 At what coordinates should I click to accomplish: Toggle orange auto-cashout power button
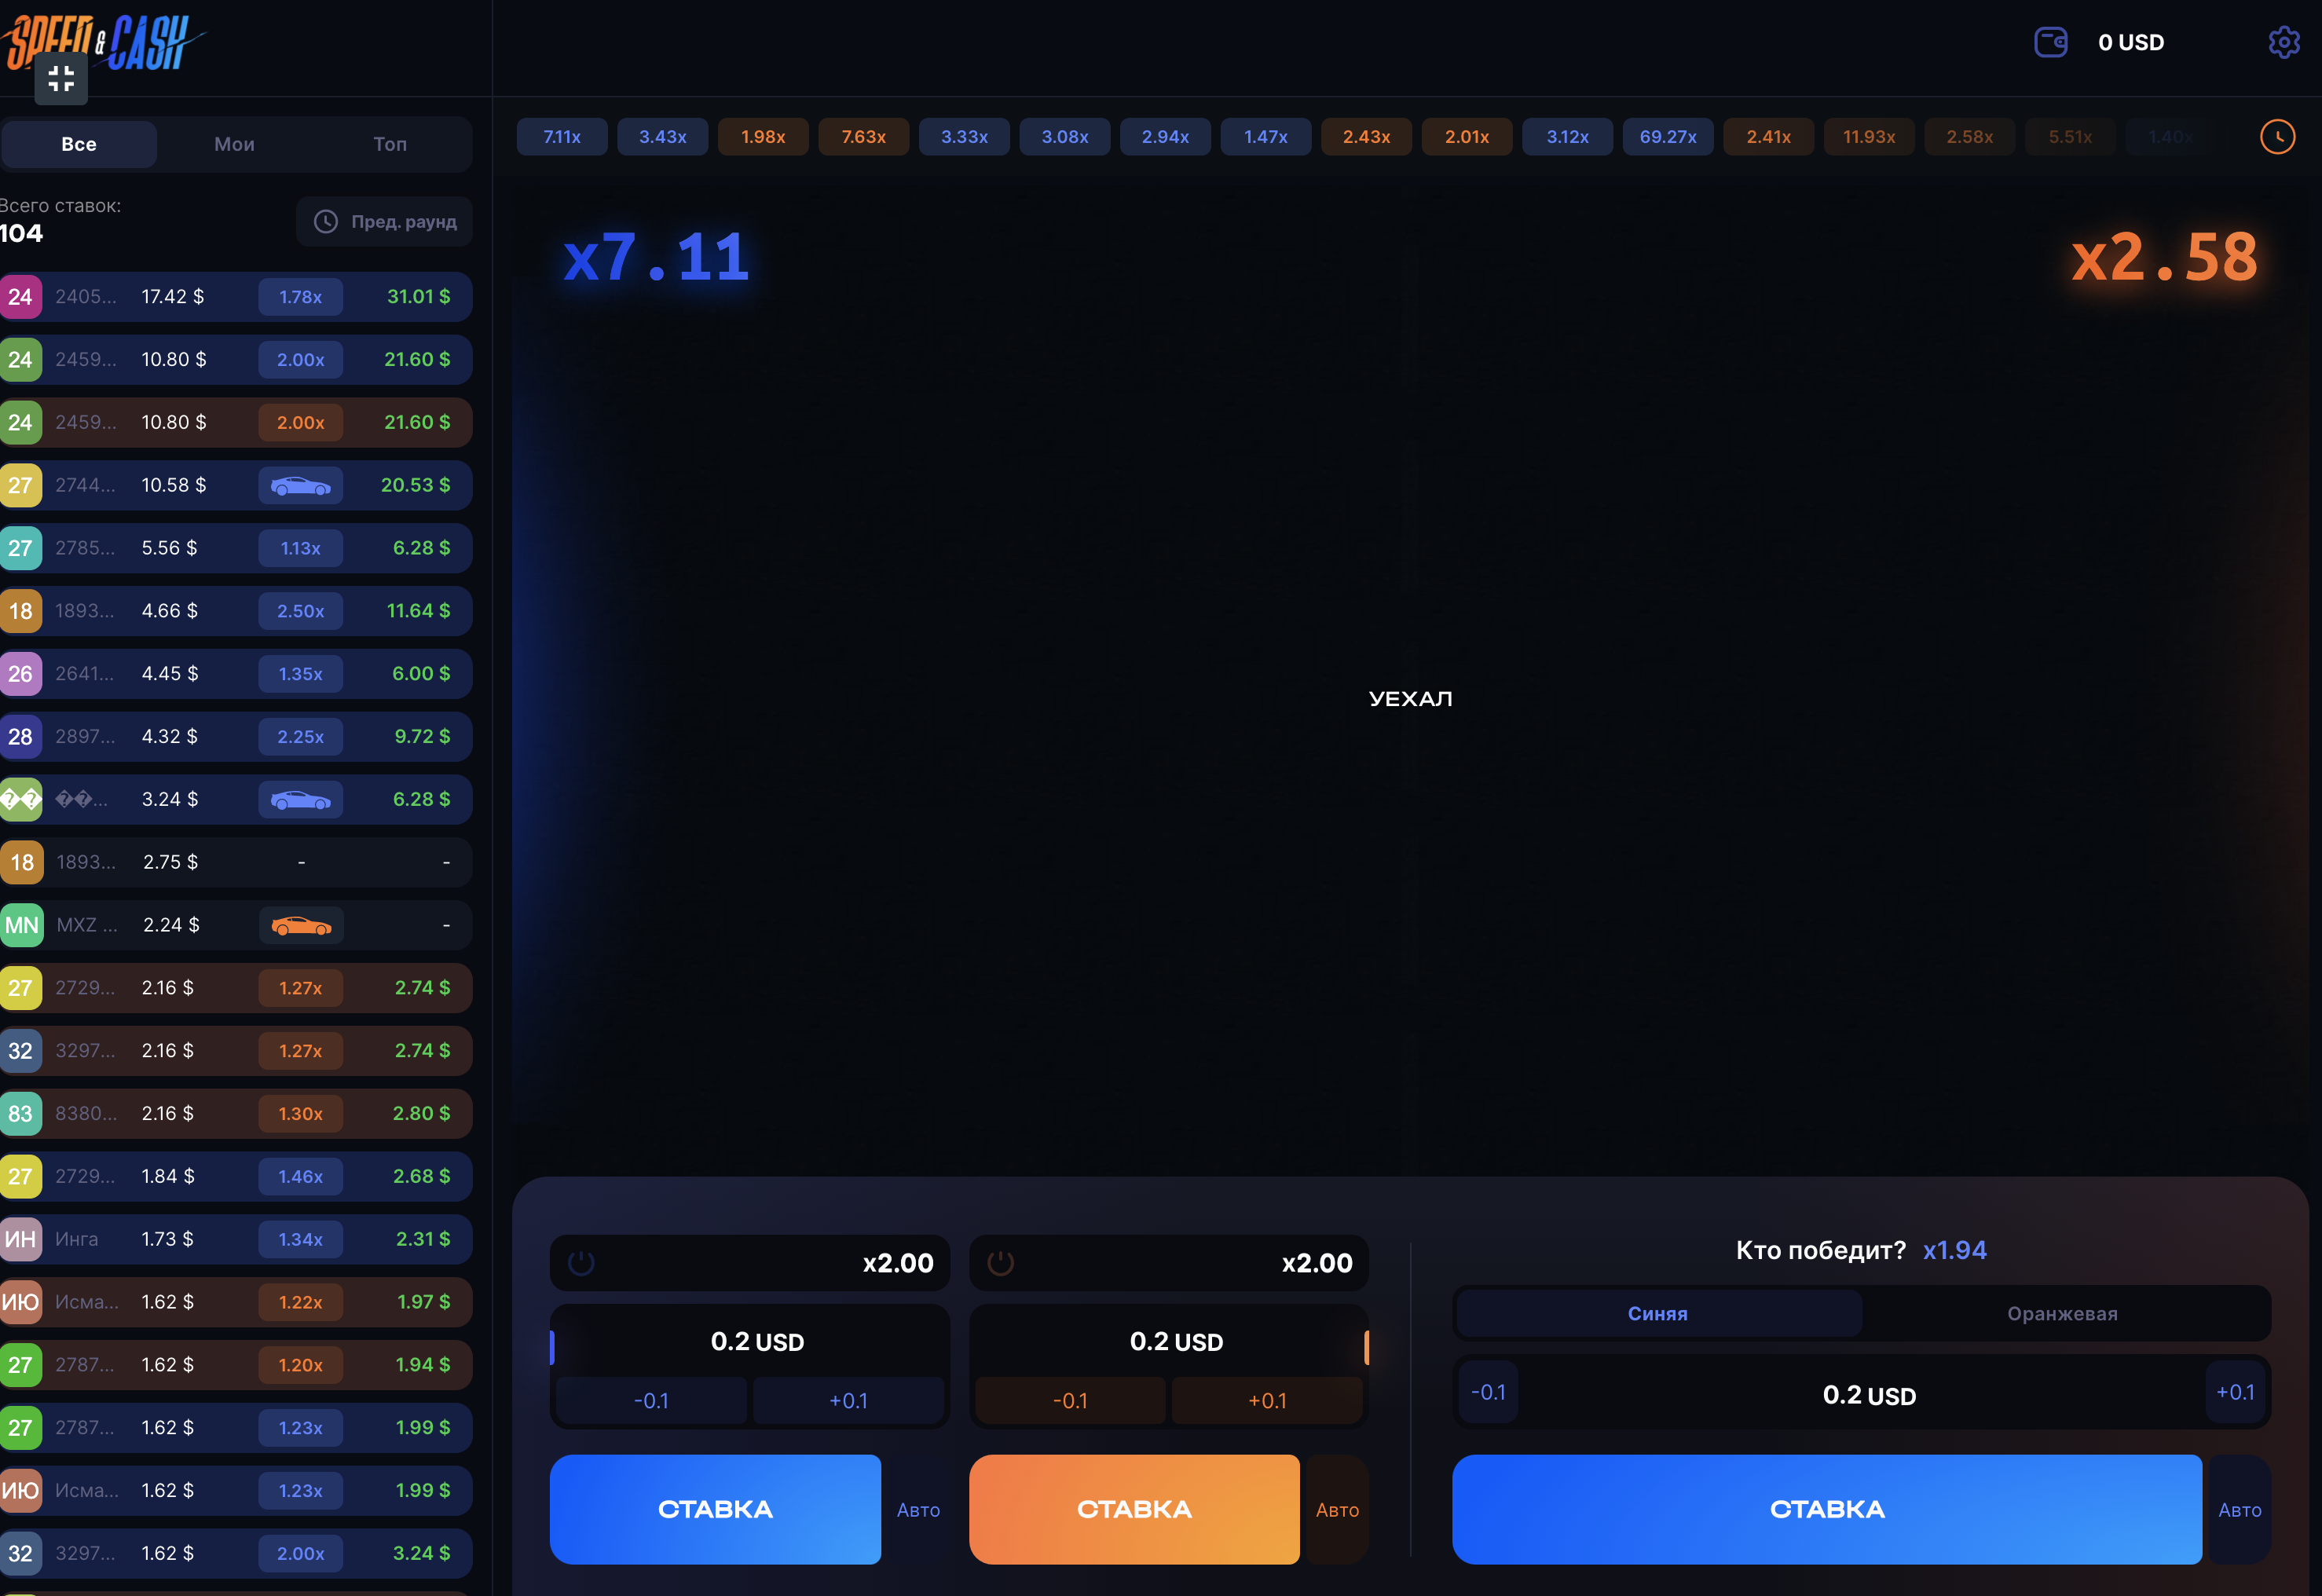tap(1000, 1263)
